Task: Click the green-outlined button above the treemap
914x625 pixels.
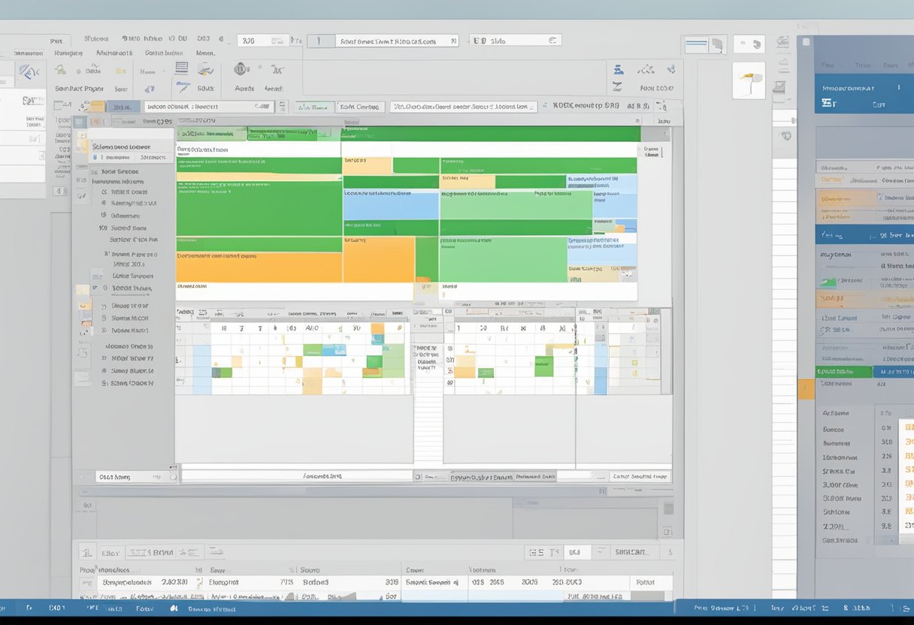Action: [314, 107]
